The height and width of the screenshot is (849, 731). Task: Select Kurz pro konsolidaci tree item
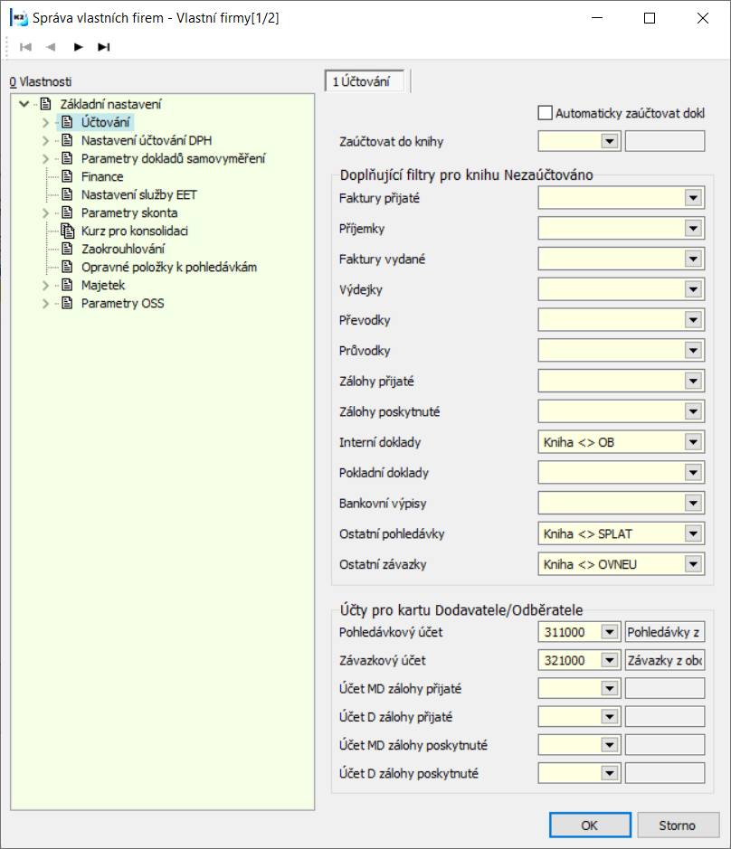click(x=135, y=231)
